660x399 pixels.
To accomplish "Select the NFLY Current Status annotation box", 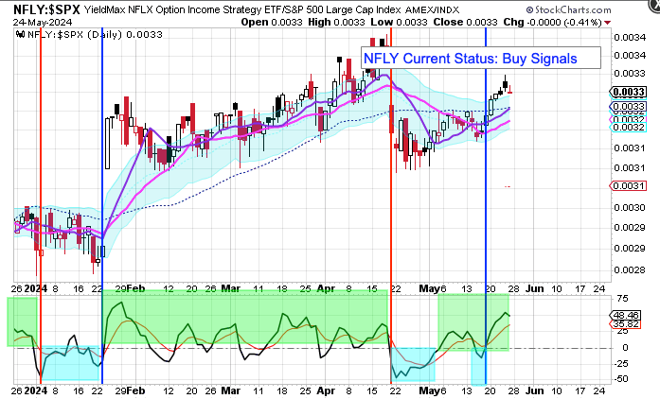I will click(x=483, y=59).
